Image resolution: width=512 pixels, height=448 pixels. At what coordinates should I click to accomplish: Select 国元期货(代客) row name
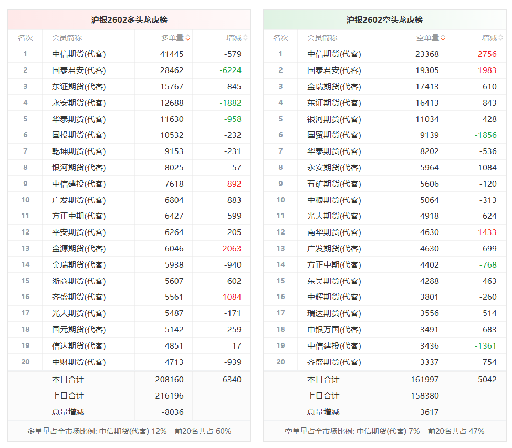point(79,330)
